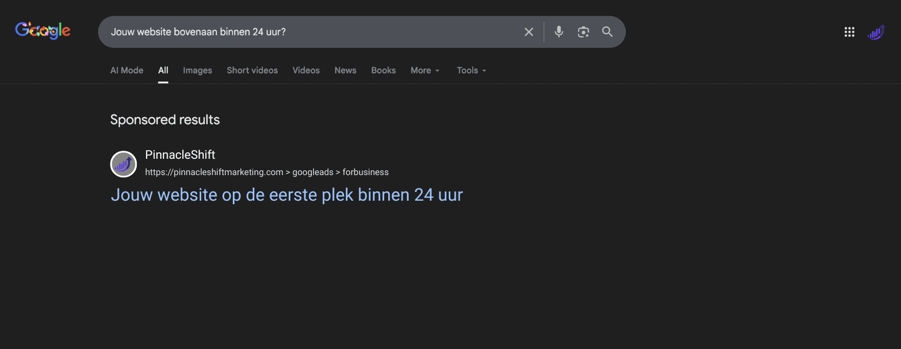Image resolution: width=901 pixels, height=349 pixels.
Task: Open the Short videos tab
Action: click(252, 70)
